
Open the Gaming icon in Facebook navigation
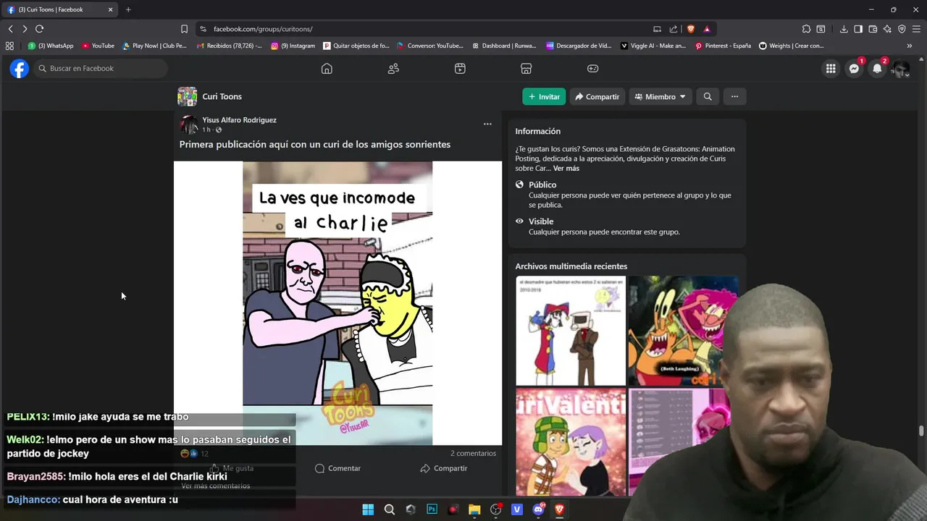[592, 68]
